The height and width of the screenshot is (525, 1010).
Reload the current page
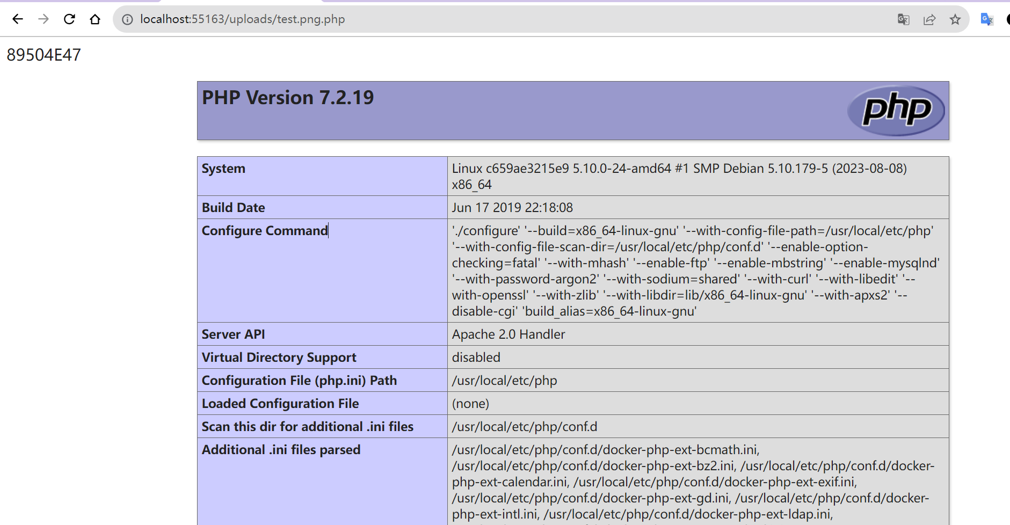(x=69, y=19)
